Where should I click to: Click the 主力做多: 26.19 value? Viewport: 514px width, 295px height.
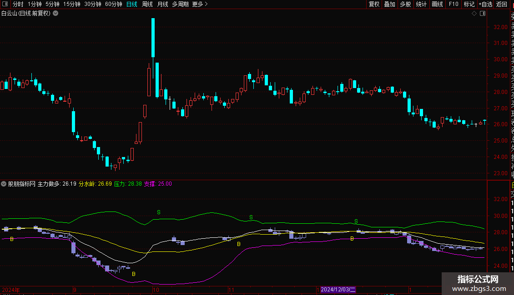pos(57,184)
